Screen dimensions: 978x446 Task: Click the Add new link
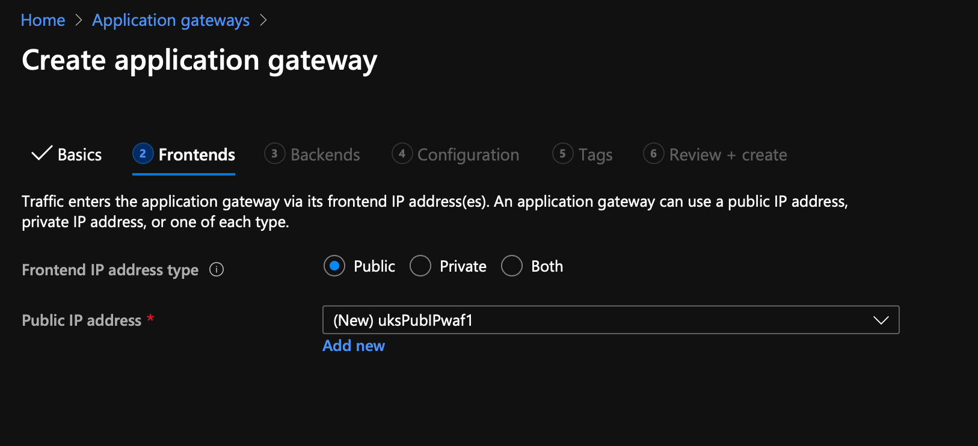pos(354,346)
